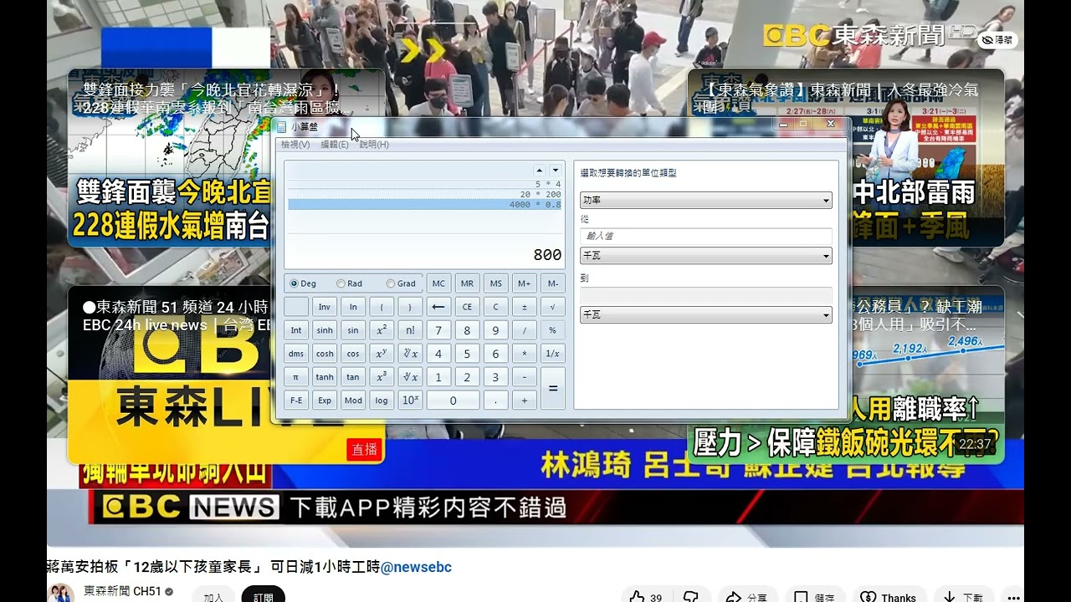1071x602 pixels.
Task: Open the 東森新聞 CH51 channel name
Action: click(x=121, y=591)
